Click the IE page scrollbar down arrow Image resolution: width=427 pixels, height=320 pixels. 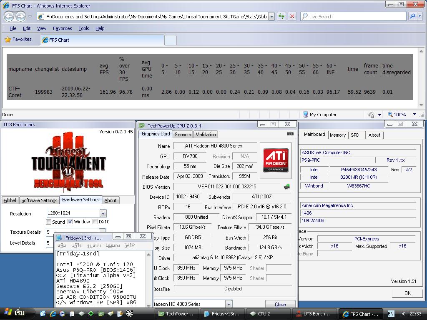click(x=421, y=105)
